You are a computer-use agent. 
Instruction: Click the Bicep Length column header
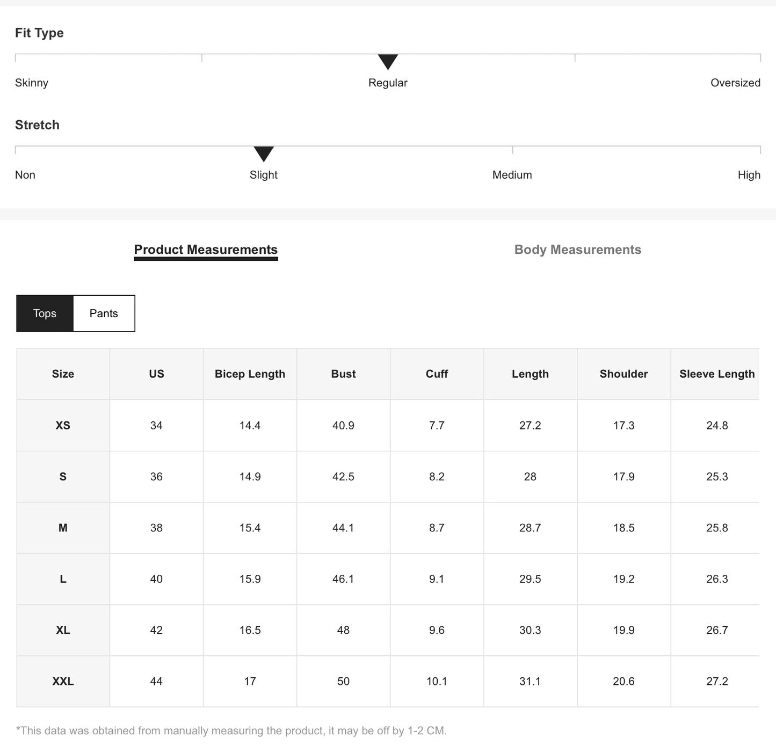pyautogui.click(x=250, y=374)
